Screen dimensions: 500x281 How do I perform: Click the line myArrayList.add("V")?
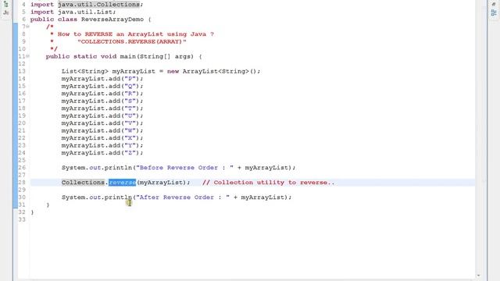102,123
